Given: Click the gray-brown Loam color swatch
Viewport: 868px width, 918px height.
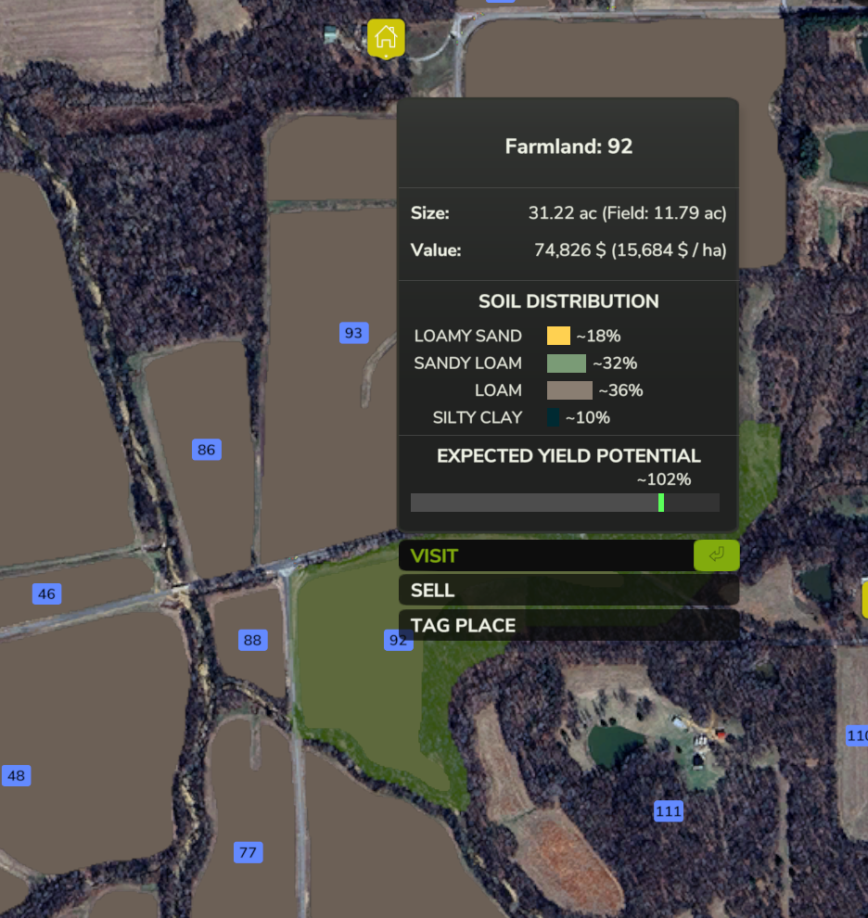Looking at the screenshot, I should (x=568, y=390).
